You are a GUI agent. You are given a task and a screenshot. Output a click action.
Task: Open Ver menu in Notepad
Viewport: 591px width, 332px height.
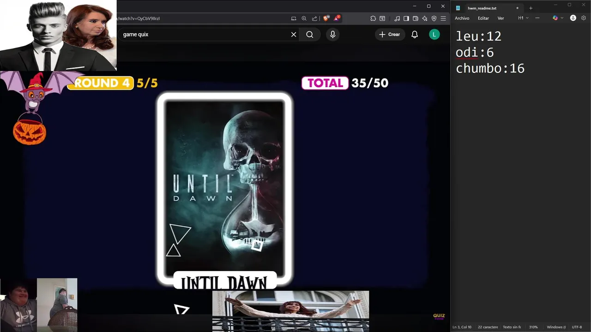point(501,18)
